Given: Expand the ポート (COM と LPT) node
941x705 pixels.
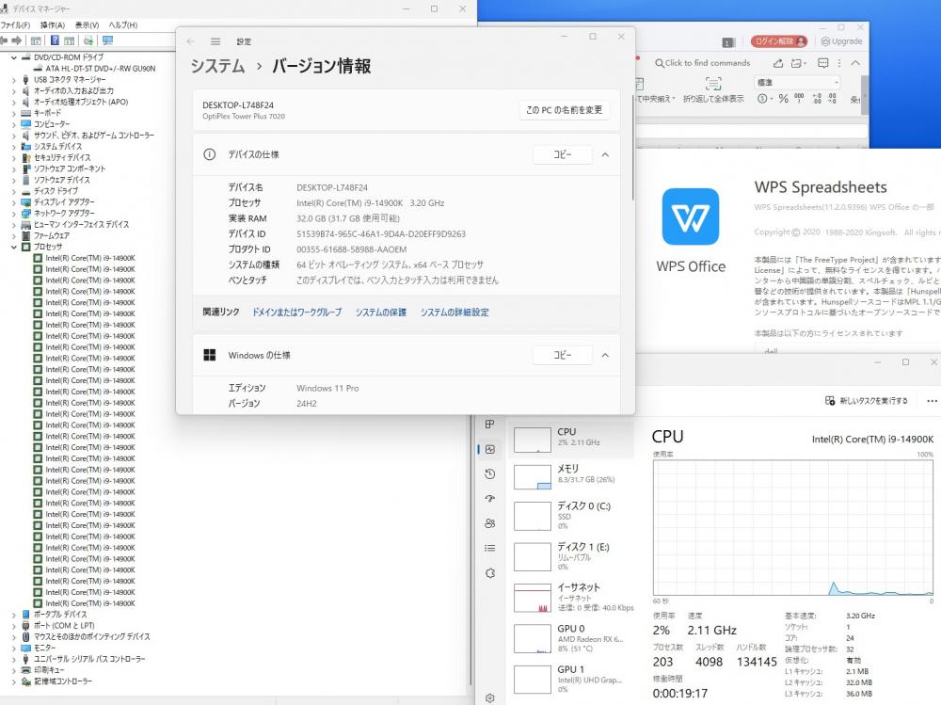Looking at the screenshot, I should (14, 626).
